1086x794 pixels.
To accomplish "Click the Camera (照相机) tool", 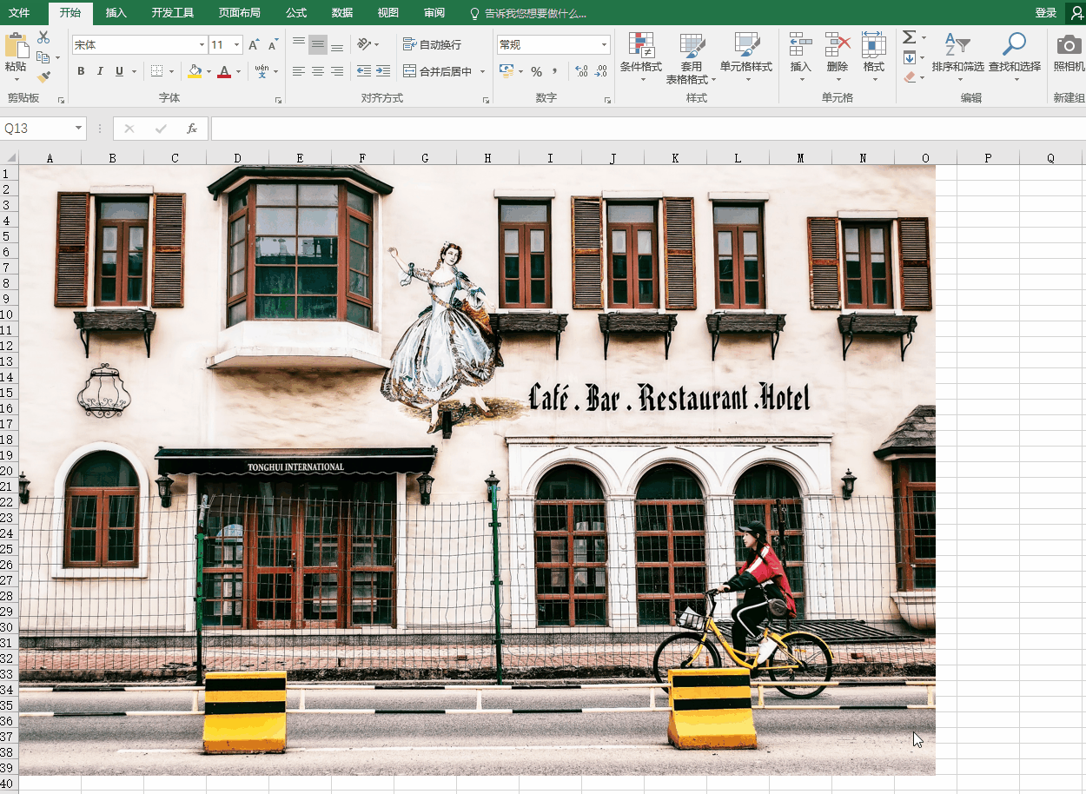I will (x=1069, y=52).
